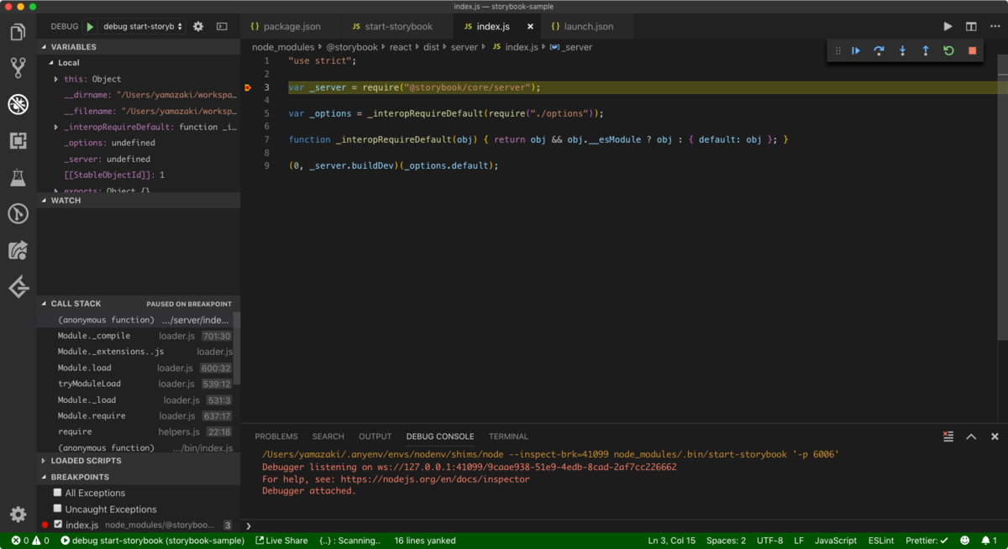Open the SEARCH panel tab
The image size is (1008, 549).
(x=328, y=437)
